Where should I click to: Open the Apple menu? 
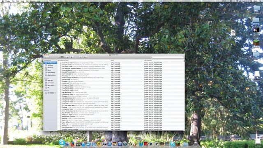[2, 1]
